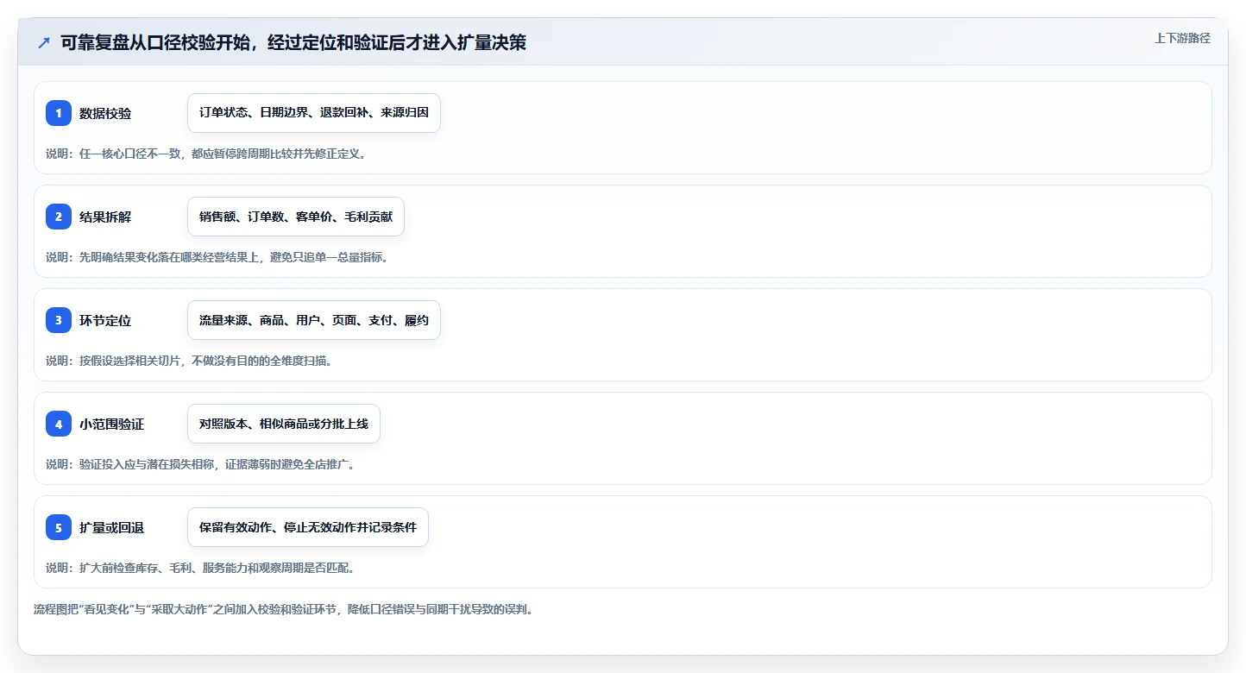
Task: Click the note about 扩大前检查库存
Action: point(200,568)
